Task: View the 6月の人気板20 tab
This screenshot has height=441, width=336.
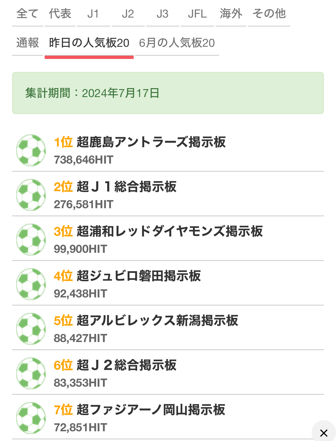Action: tap(177, 43)
